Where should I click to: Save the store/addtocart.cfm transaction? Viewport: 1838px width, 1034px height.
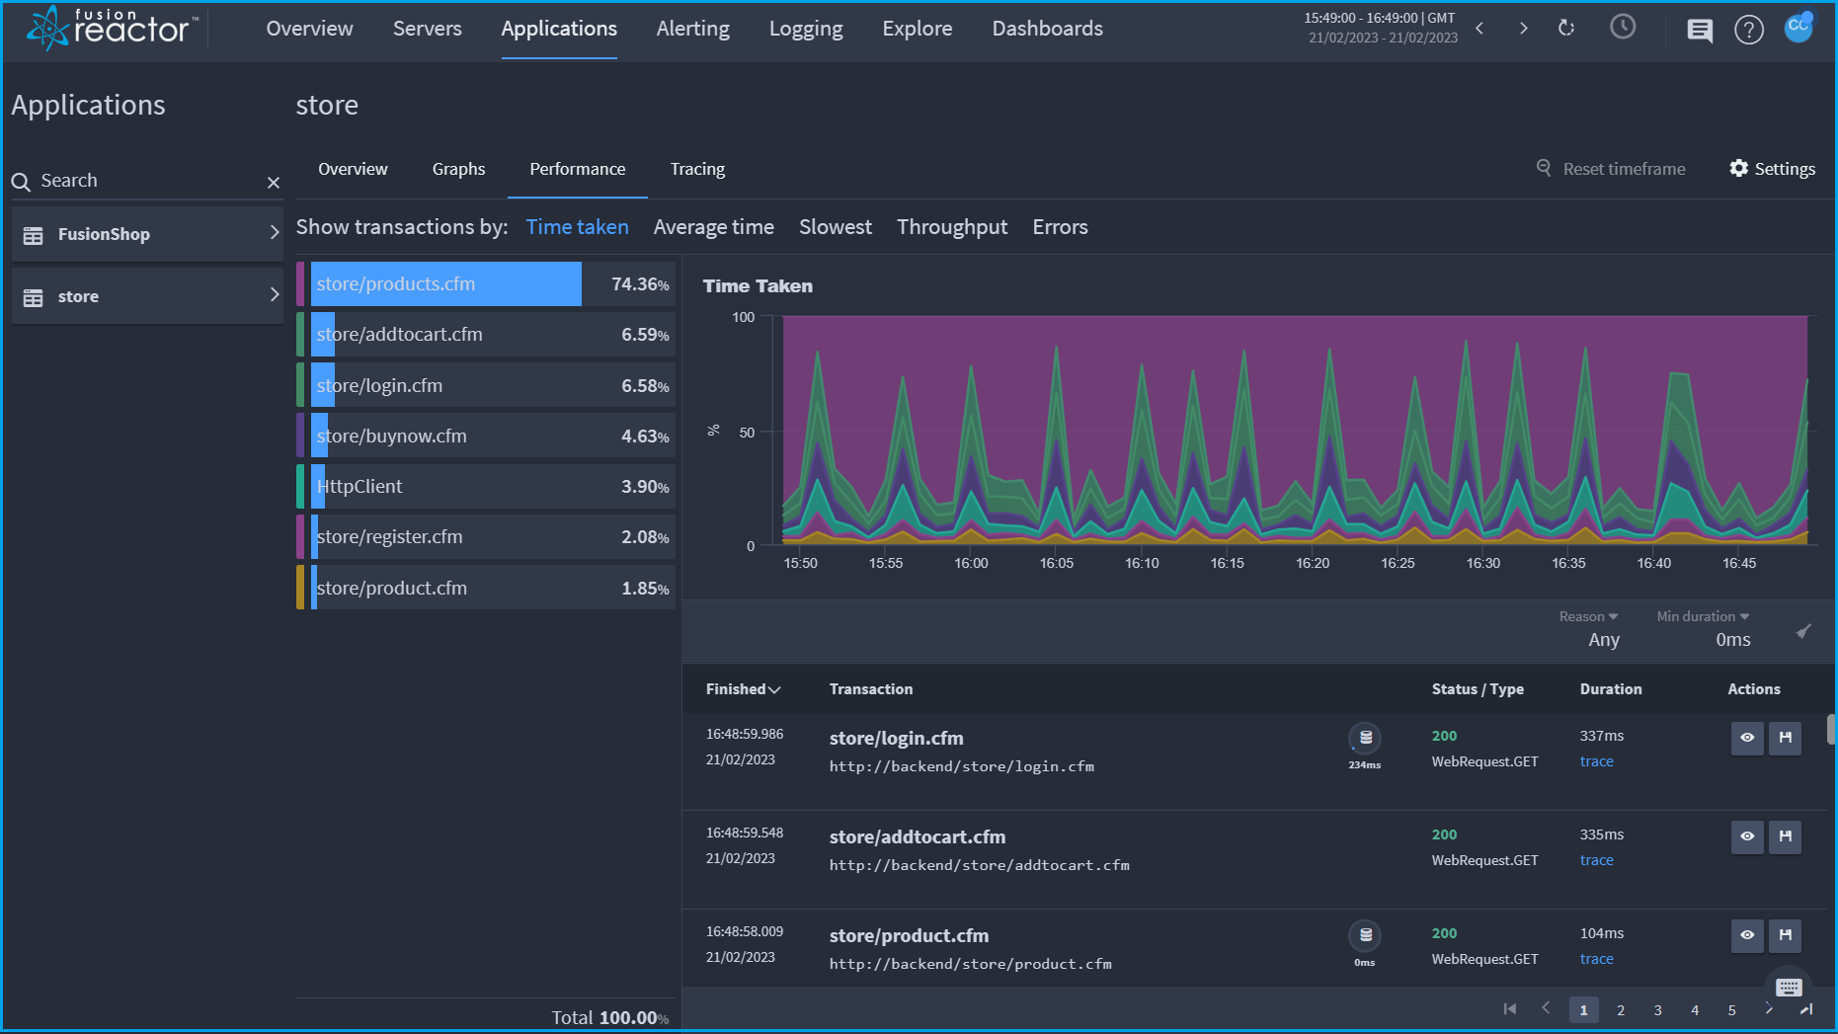pos(1786,836)
